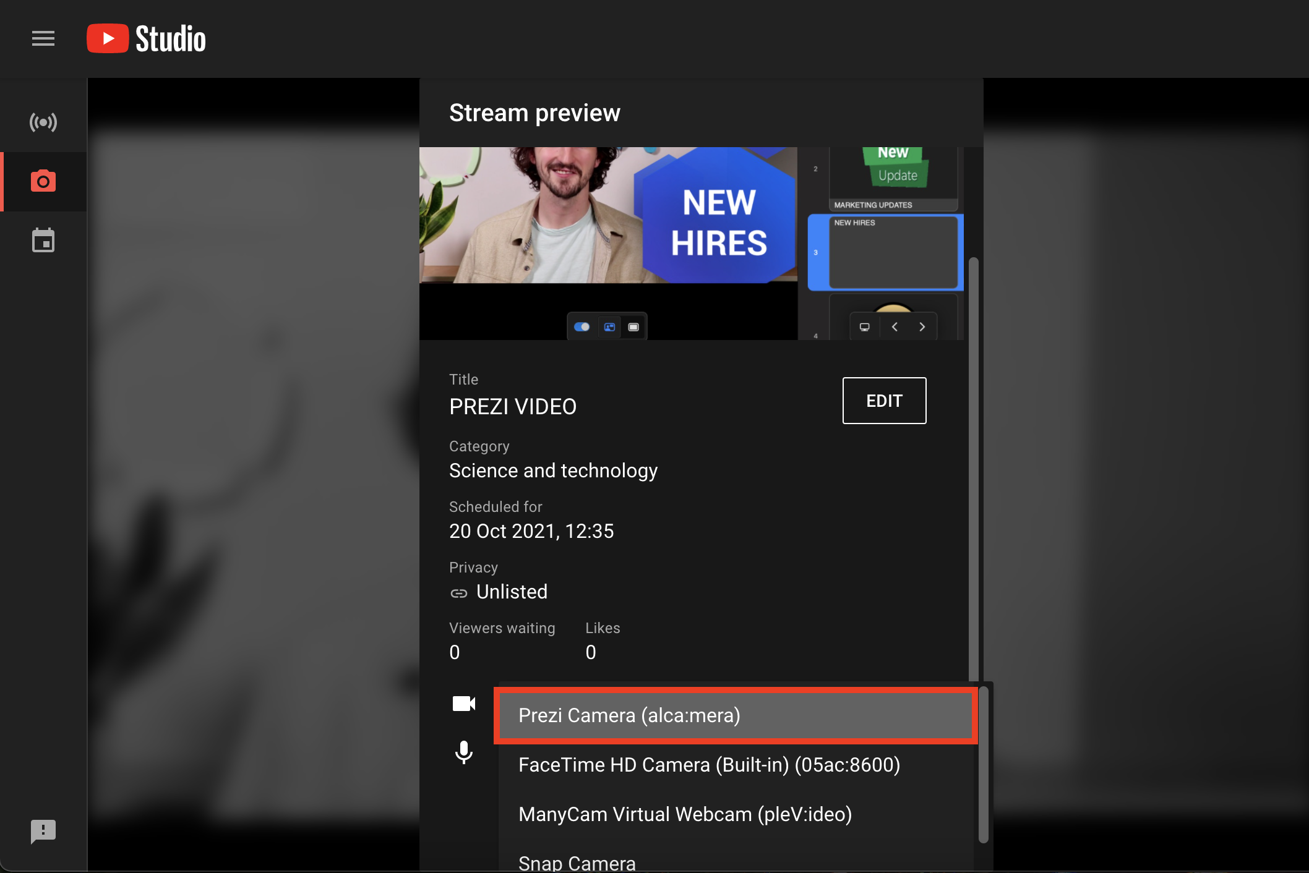Choose FaceTime HD Camera (Built-in) option
Viewport: 1309px width, 873px height.
tap(709, 765)
